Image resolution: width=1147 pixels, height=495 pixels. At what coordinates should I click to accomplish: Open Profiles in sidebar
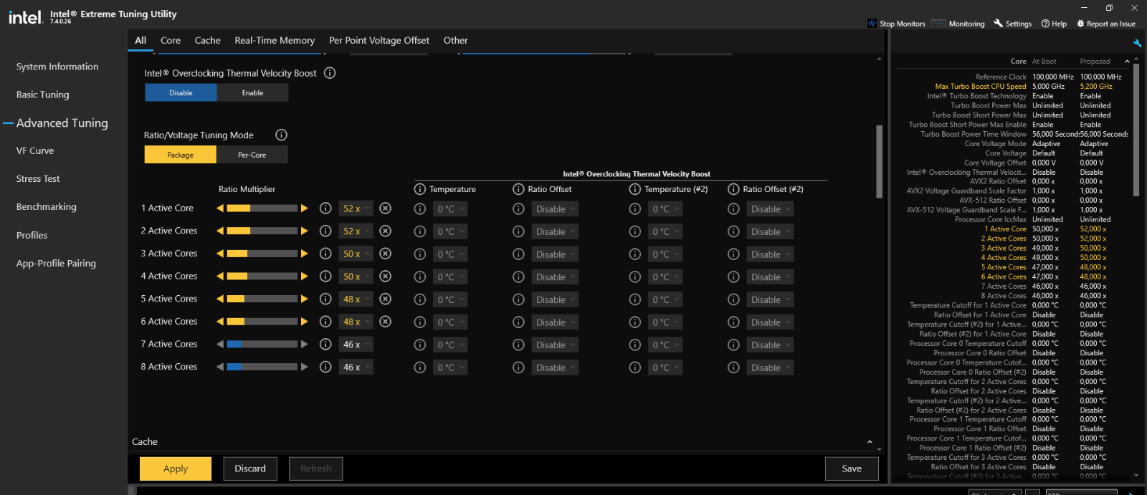point(32,236)
